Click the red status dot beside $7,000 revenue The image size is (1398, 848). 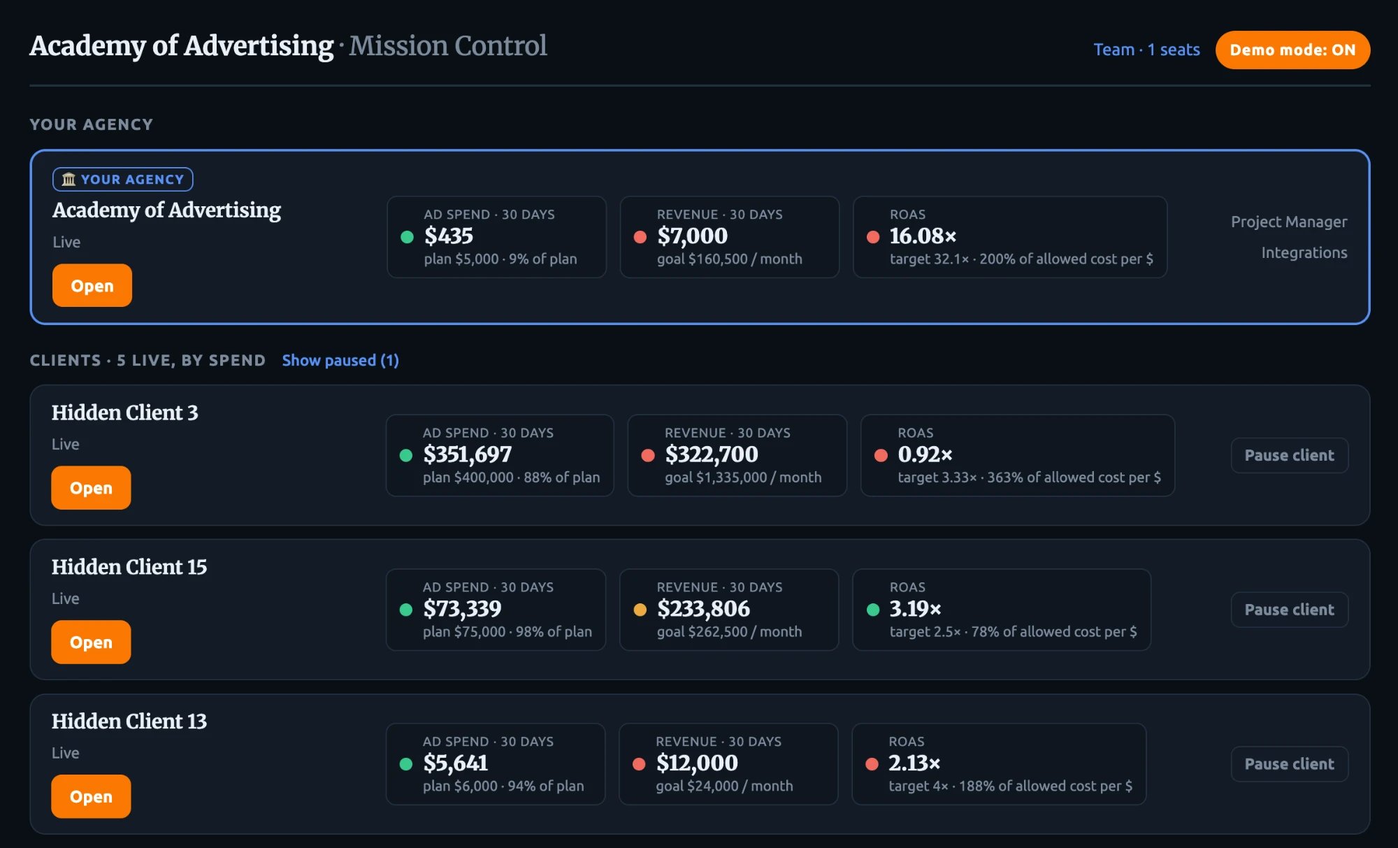pyautogui.click(x=640, y=237)
